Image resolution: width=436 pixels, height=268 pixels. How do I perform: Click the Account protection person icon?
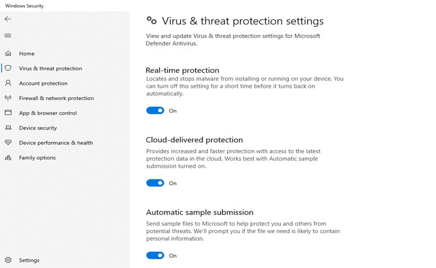(8, 83)
